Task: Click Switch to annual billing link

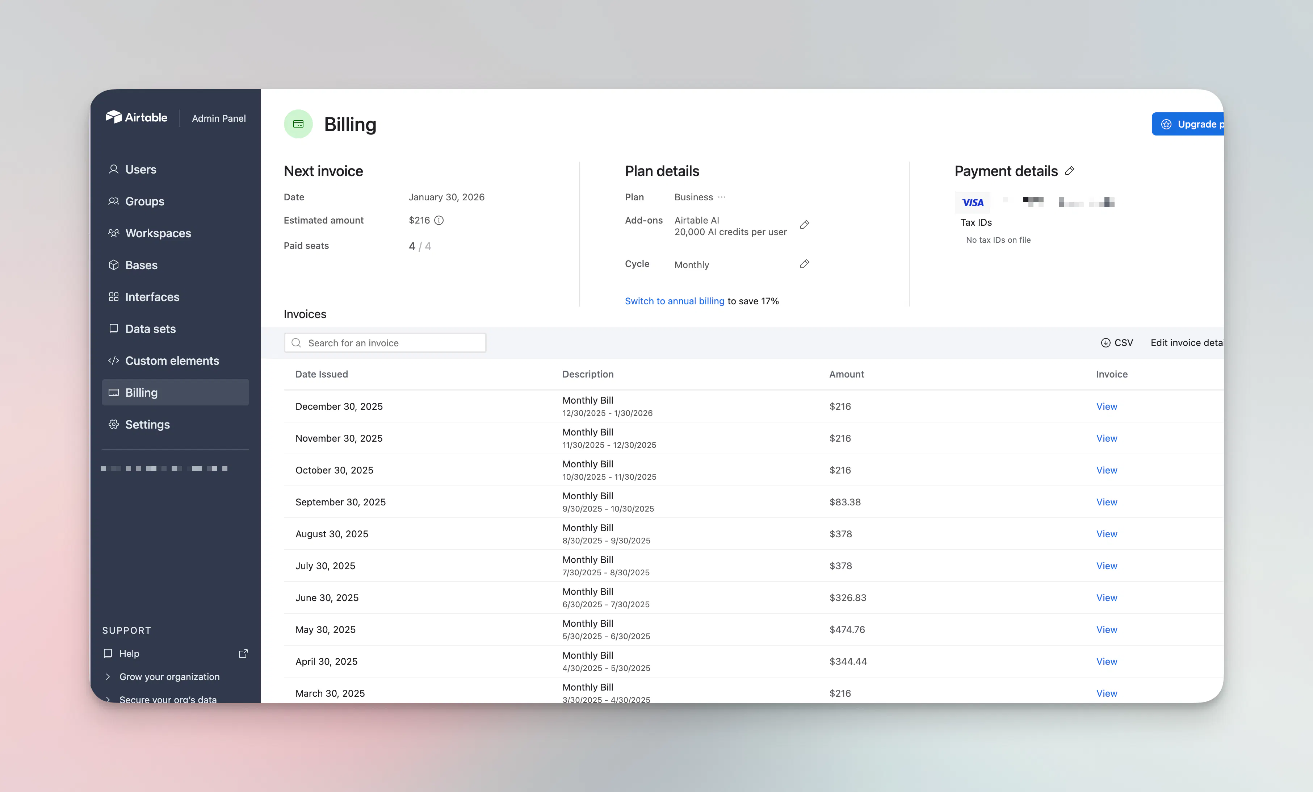Action: point(675,301)
